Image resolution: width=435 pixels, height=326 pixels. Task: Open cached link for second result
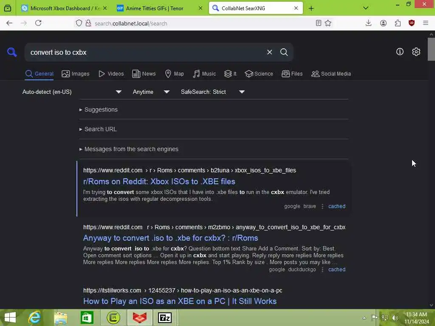point(337,270)
